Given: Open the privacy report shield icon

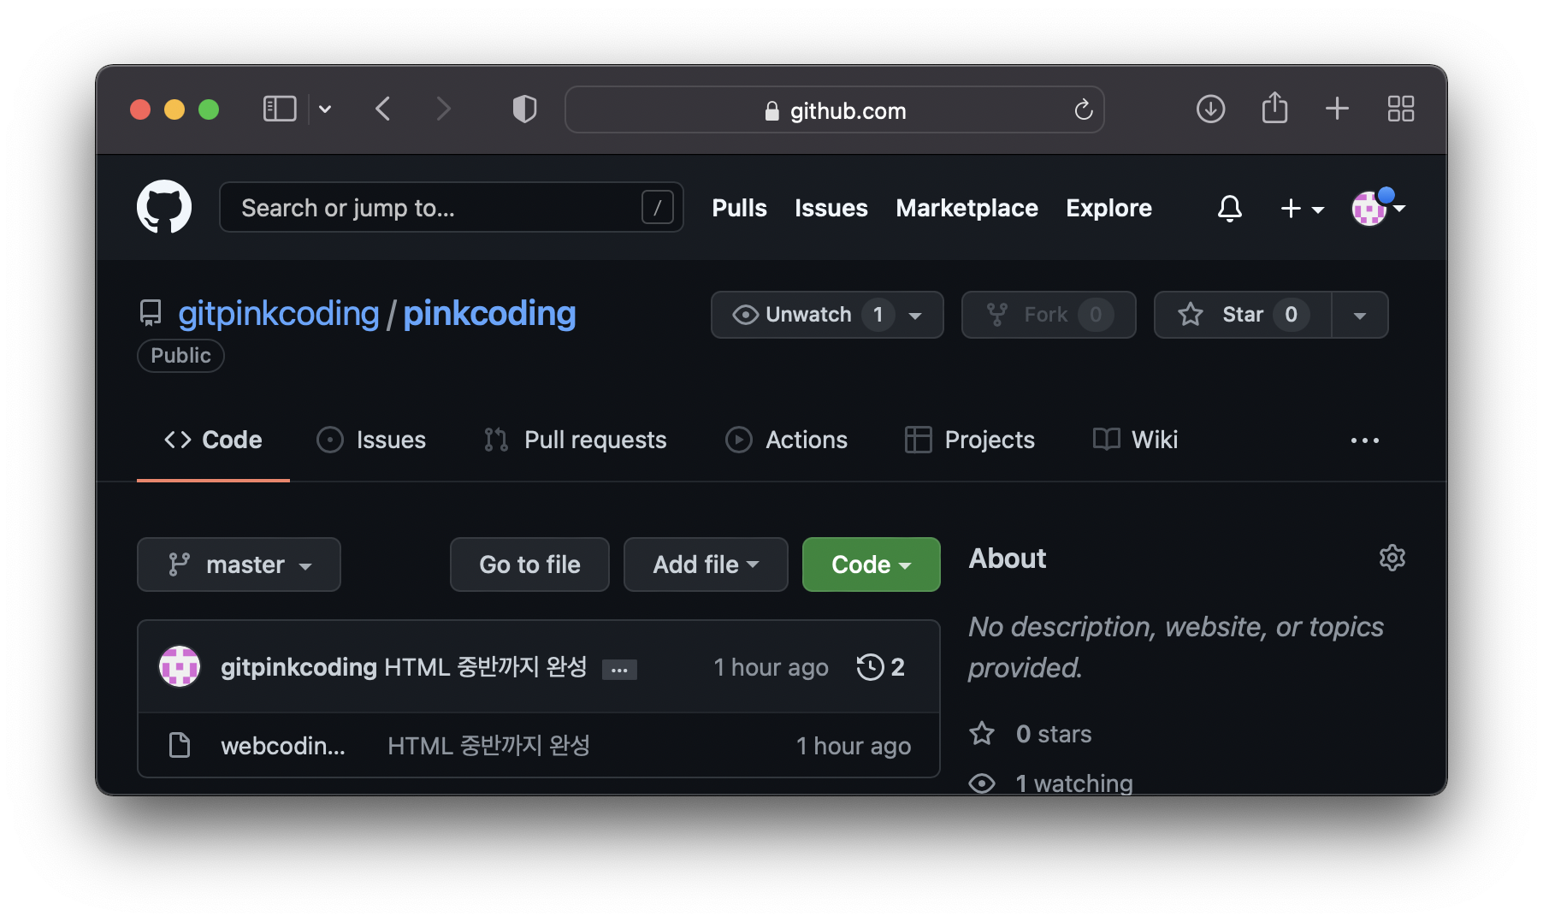Looking at the screenshot, I should [x=524, y=109].
